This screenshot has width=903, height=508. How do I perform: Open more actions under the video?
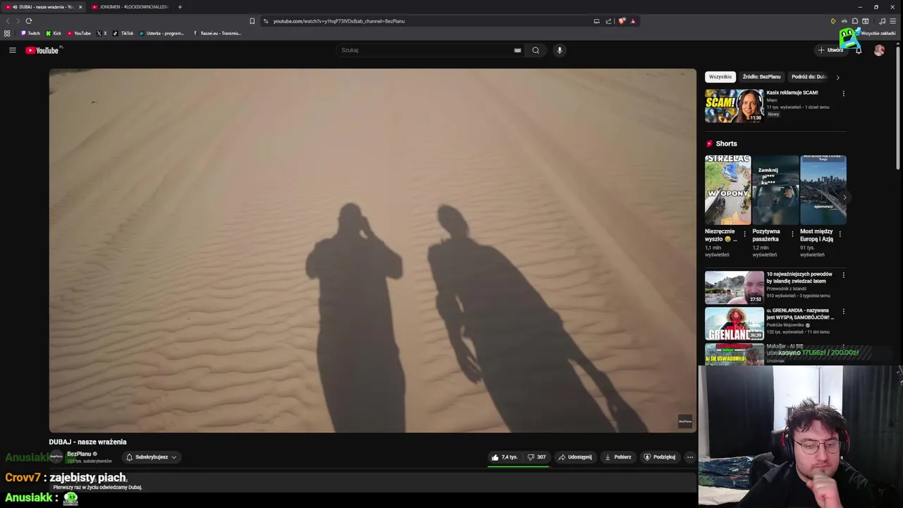pos(690,457)
